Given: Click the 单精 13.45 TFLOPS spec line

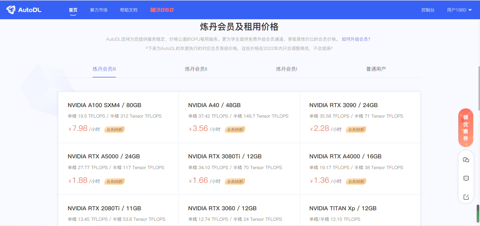Looking at the screenshot, I should (116, 219).
